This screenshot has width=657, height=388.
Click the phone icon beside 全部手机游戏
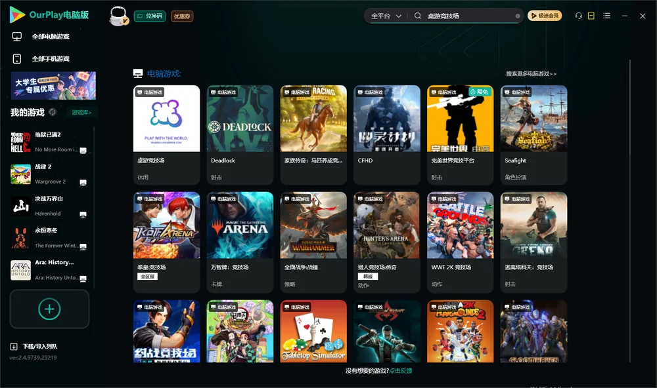pos(17,59)
